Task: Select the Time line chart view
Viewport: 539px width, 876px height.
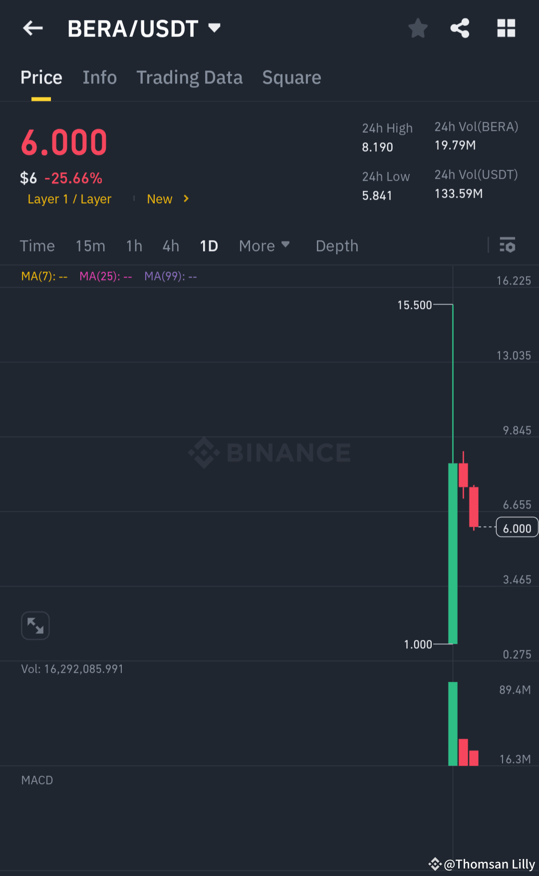Action: click(x=37, y=246)
